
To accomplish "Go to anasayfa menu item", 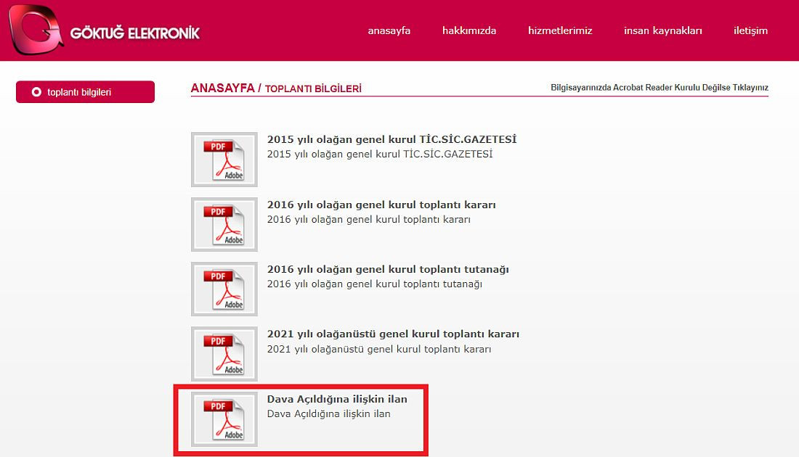I will coord(389,30).
